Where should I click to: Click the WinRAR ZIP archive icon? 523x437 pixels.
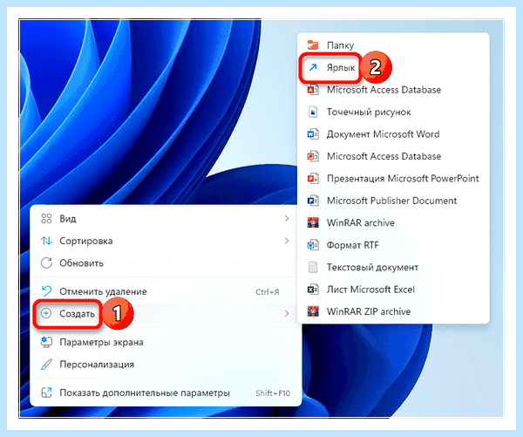(x=313, y=311)
